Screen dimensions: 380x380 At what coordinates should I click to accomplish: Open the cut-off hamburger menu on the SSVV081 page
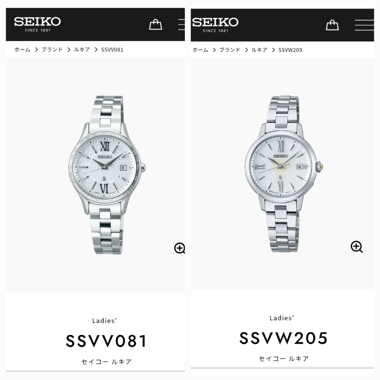pos(181,24)
